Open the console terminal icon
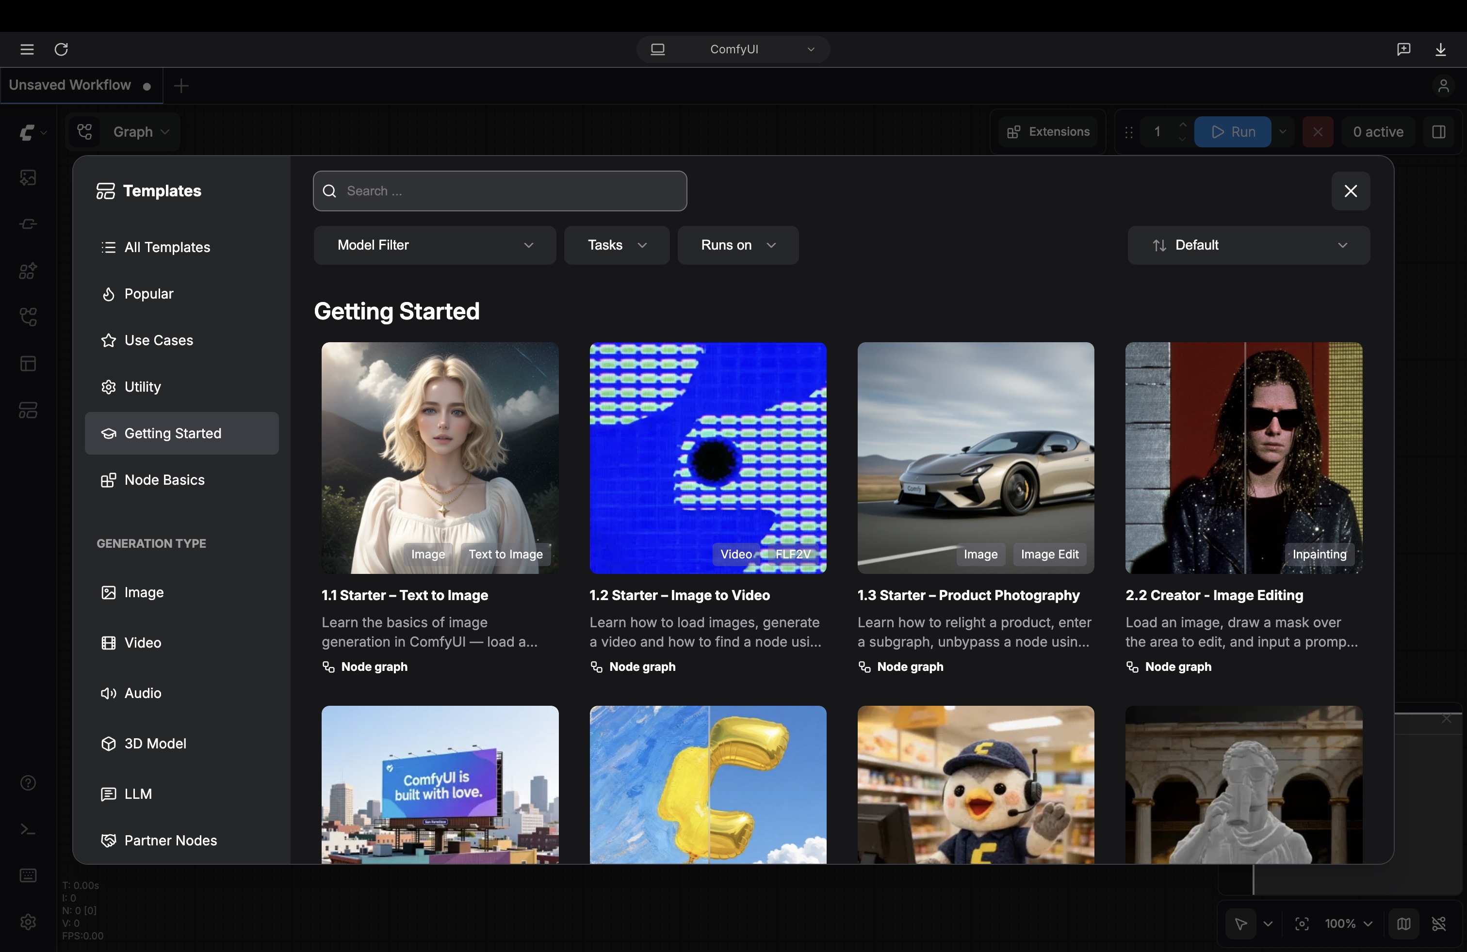The image size is (1467, 952). 28,829
